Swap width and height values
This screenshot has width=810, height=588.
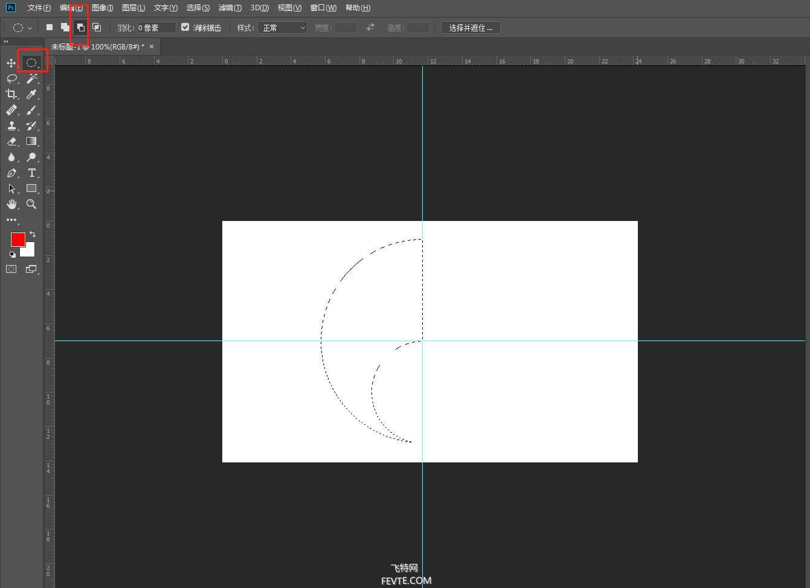pyautogui.click(x=370, y=27)
